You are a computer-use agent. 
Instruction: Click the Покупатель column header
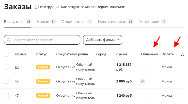click(66, 54)
